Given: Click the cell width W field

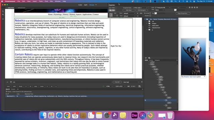Looking at the screenshot, I should 141,13.
